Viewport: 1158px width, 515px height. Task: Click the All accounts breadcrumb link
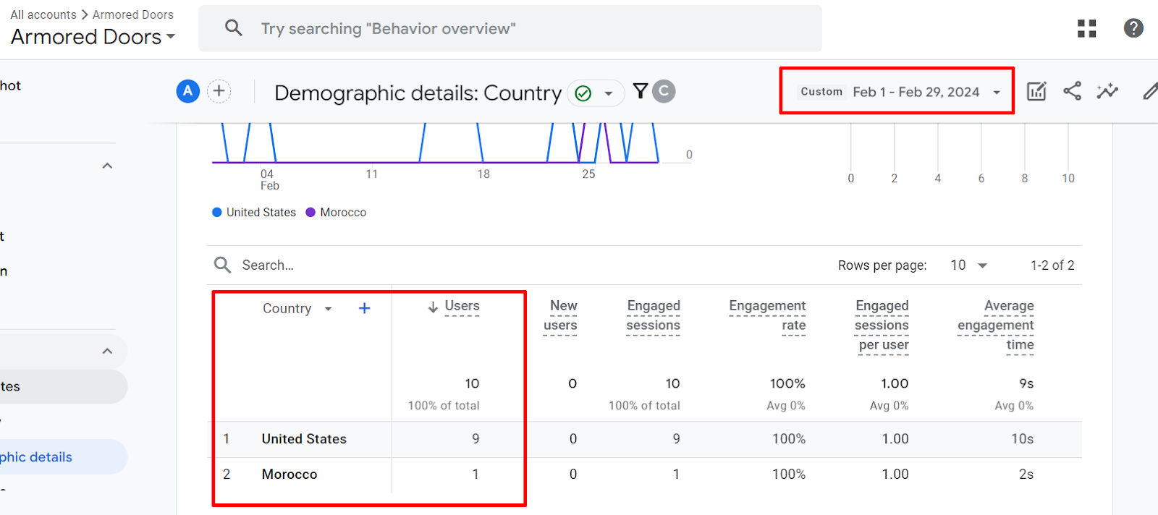coord(43,14)
